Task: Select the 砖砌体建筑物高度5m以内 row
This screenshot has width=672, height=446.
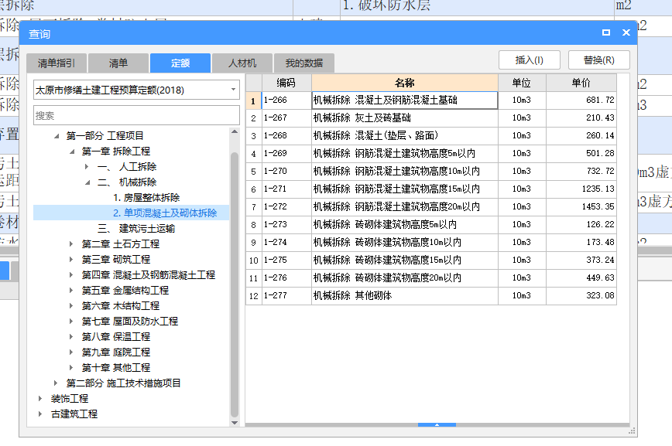Action: click(431, 224)
